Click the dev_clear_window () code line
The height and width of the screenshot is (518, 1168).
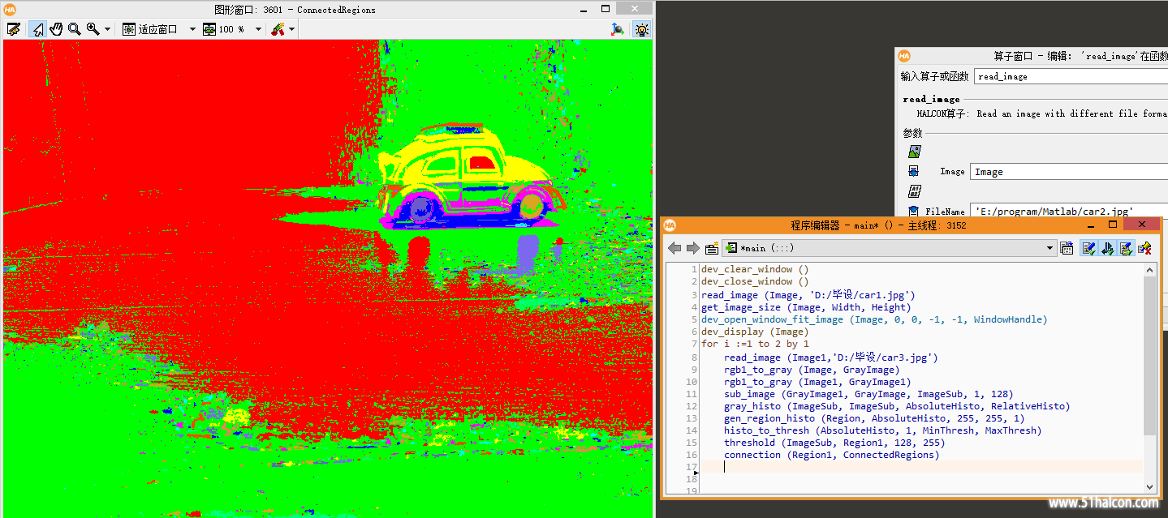(x=755, y=269)
